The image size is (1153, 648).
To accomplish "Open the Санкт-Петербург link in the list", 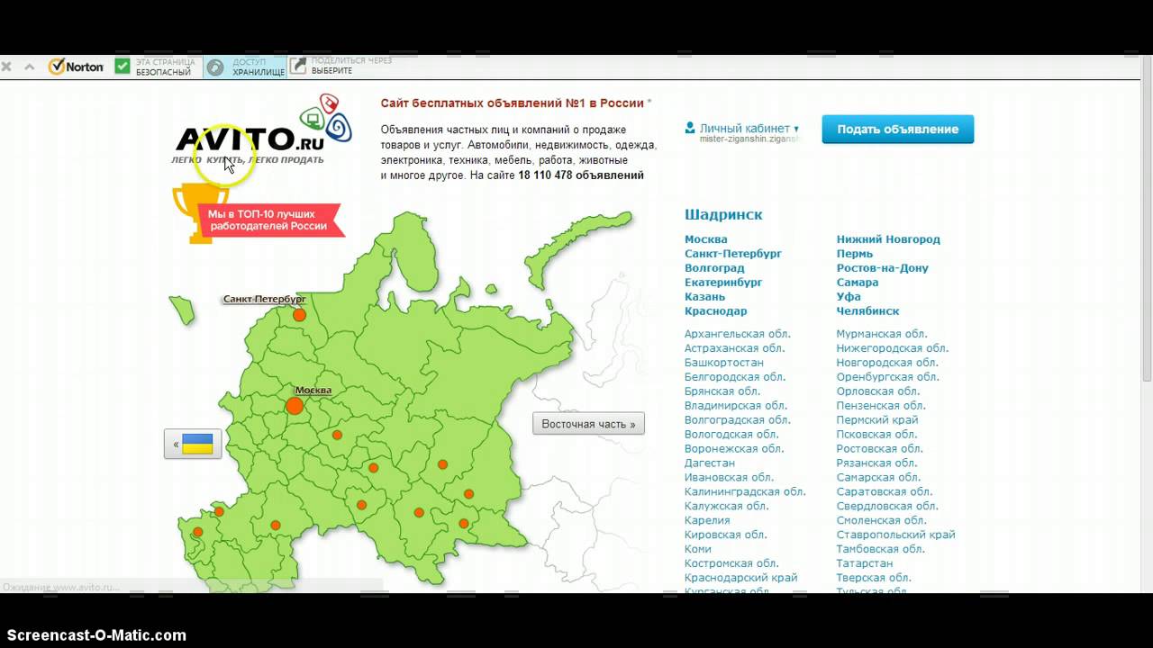I will [732, 254].
